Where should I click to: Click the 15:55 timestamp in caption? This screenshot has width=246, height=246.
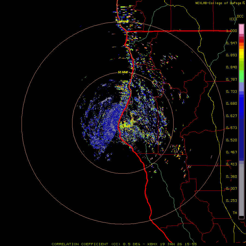click(x=191, y=244)
